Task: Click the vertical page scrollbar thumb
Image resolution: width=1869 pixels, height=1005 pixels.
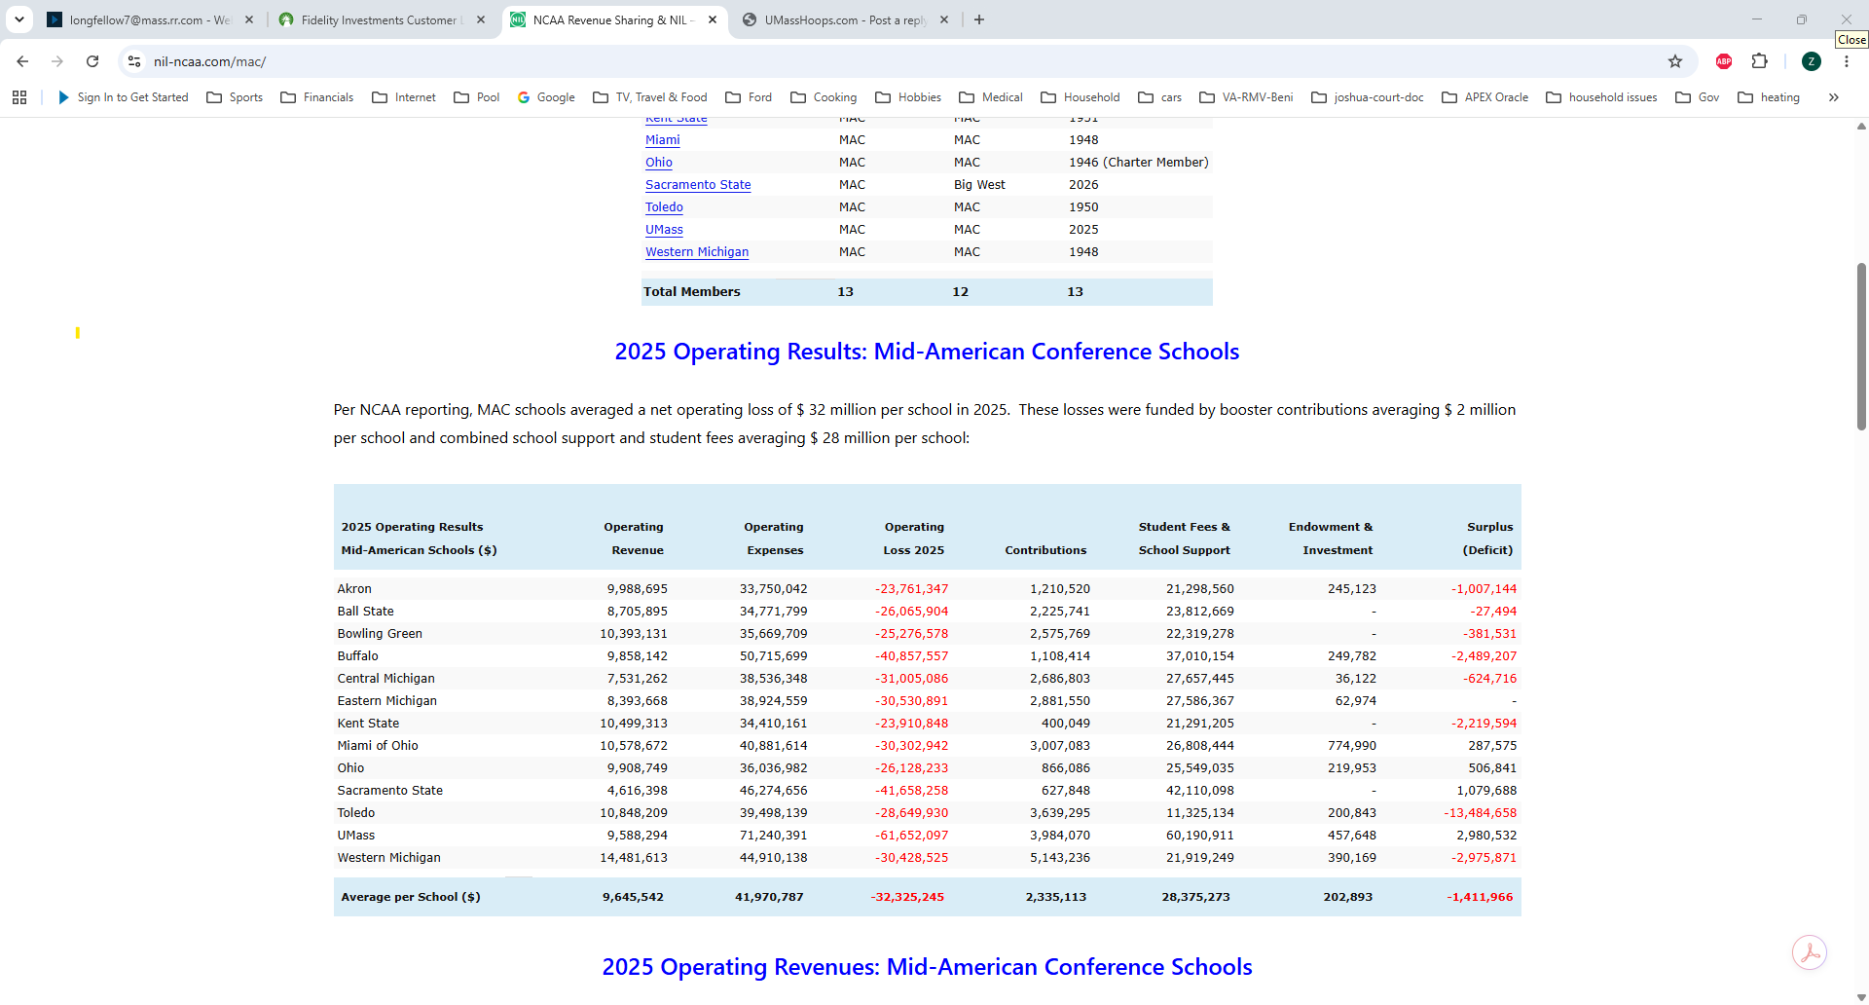Action: [x=1861, y=347]
